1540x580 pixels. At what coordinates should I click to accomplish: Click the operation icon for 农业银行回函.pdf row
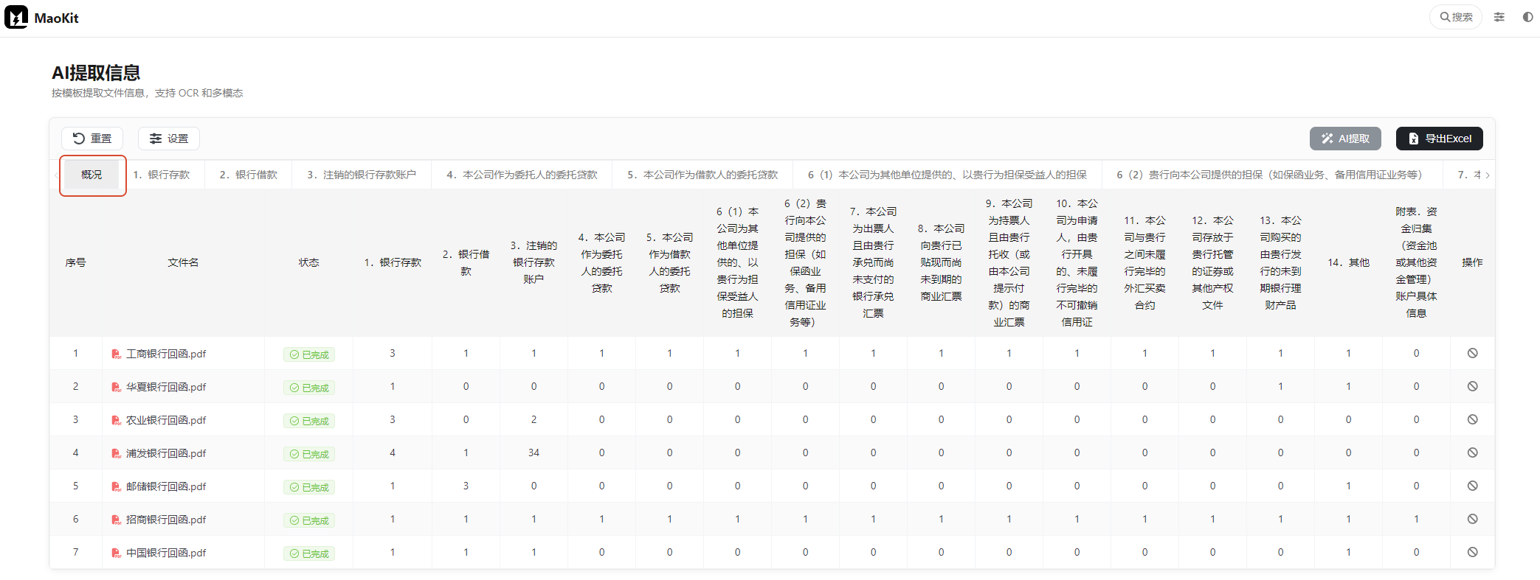(x=1472, y=420)
